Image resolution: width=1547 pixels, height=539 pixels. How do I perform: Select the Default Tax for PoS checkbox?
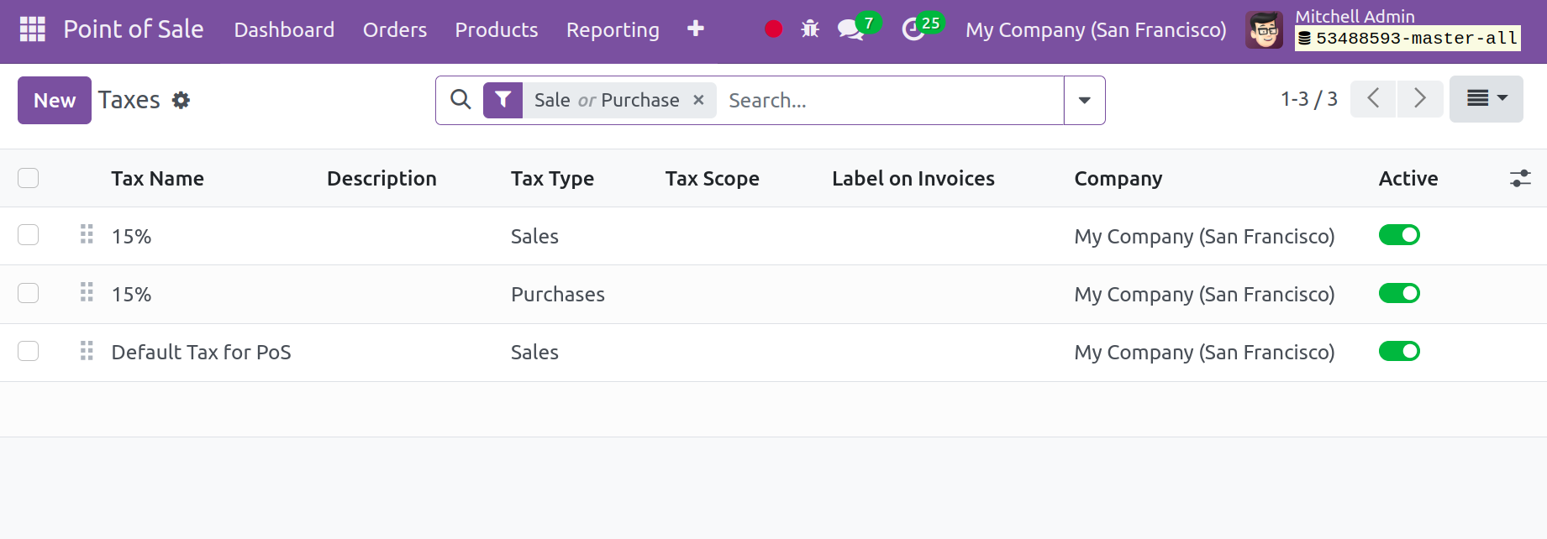tap(29, 351)
